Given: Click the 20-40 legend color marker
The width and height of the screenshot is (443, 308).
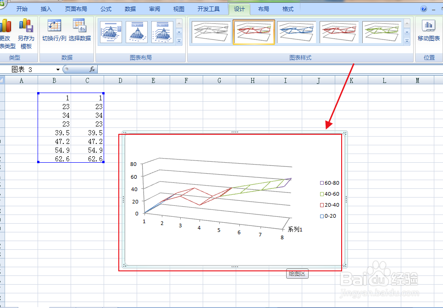Looking at the screenshot, I should [322, 205].
